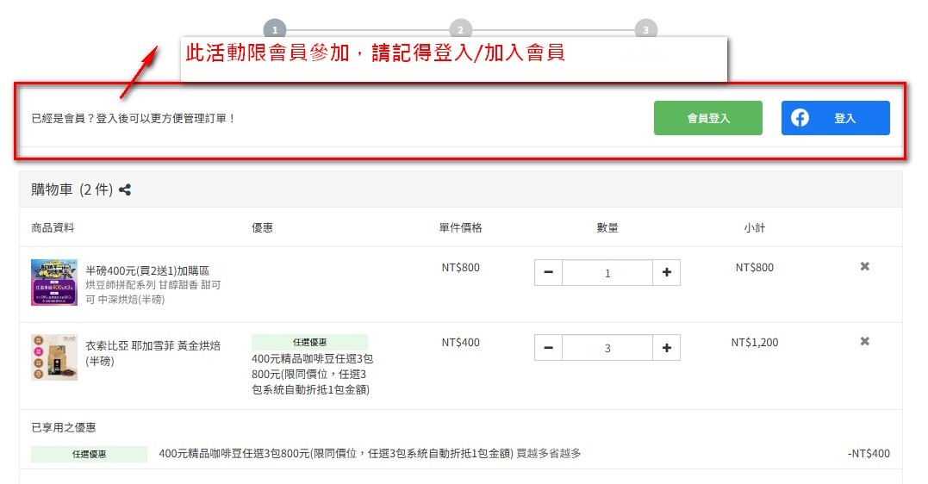
Task: Click the promo description ending 買越多省越多
Action: tap(370, 454)
